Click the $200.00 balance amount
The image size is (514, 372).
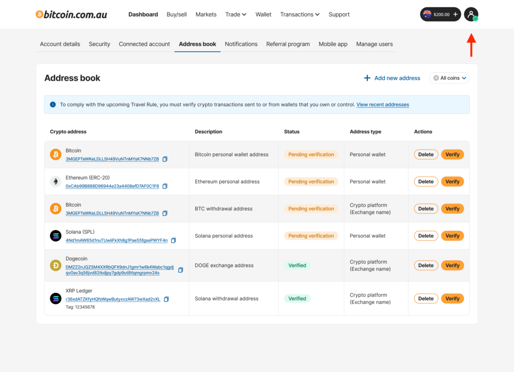click(x=441, y=15)
